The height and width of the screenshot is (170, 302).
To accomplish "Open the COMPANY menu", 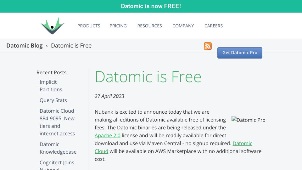I will point(183,26).
